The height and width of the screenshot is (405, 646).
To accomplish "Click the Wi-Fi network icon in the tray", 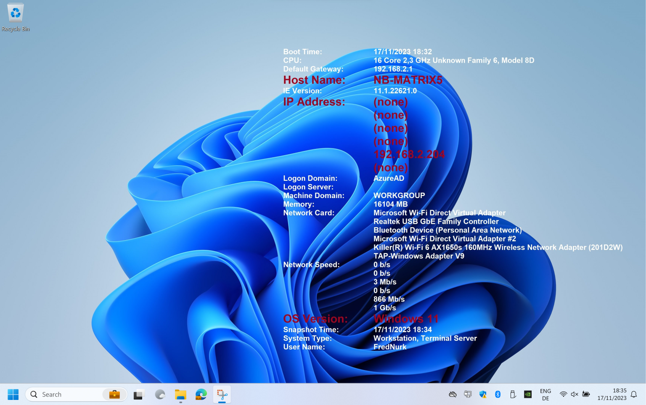I will pos(563,394).
